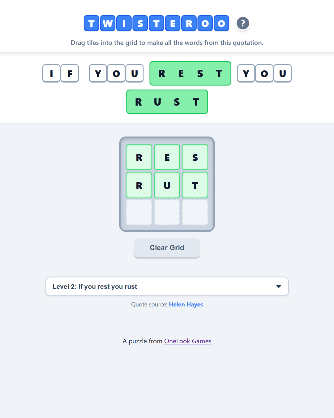Select the I tile from the word IF
The width and height of the screenshot is (334, 418).
click(51, 73)
